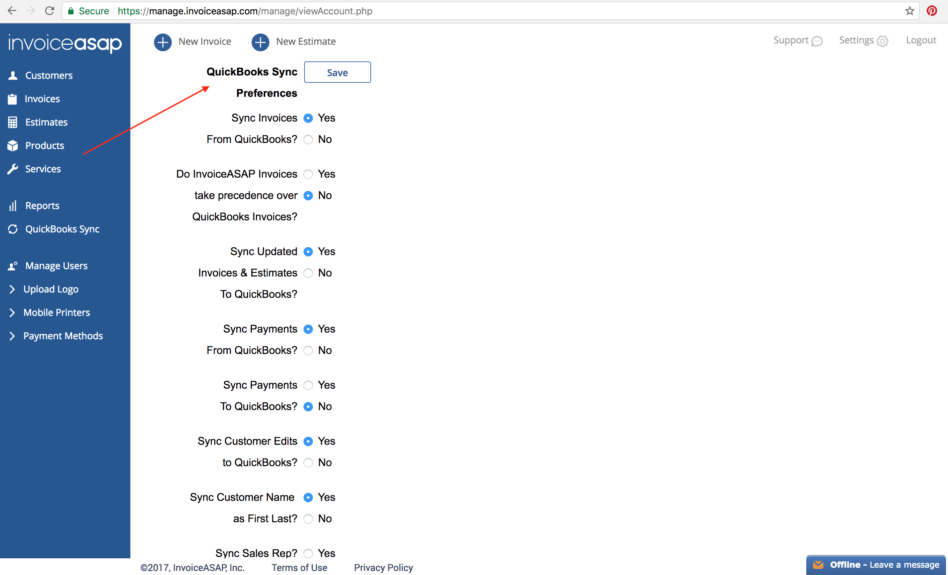
Task: Expand the Payment Methods chevron
Action: tap(12, 336)
